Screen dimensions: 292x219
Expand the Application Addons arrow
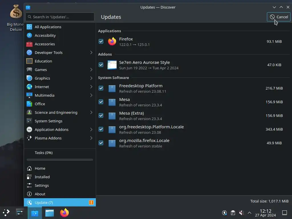tap(91, 130)
